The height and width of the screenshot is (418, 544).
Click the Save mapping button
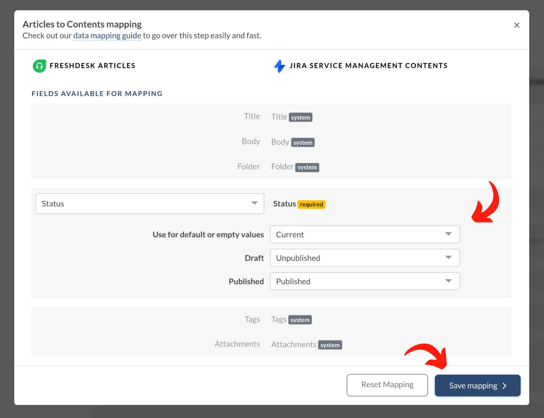(477, 385)
